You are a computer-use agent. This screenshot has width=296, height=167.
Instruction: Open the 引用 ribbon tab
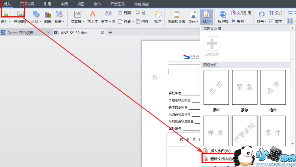coord(47,4)
